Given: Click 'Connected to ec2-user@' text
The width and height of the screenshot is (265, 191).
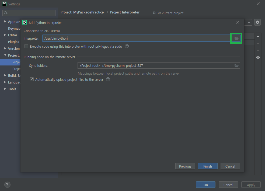Looking at the screenshot, I should 42,31.
